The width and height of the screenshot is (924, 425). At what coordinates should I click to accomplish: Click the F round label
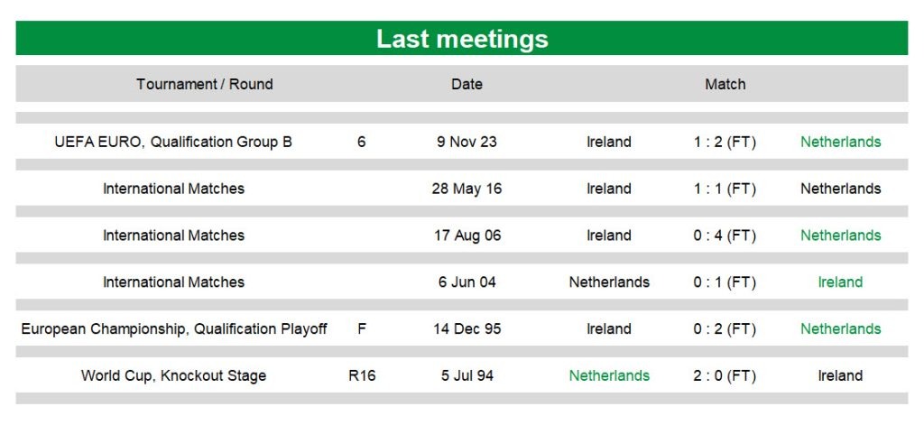362,329
